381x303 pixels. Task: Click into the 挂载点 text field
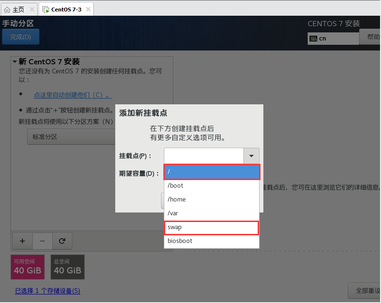(x=204, y=156)
